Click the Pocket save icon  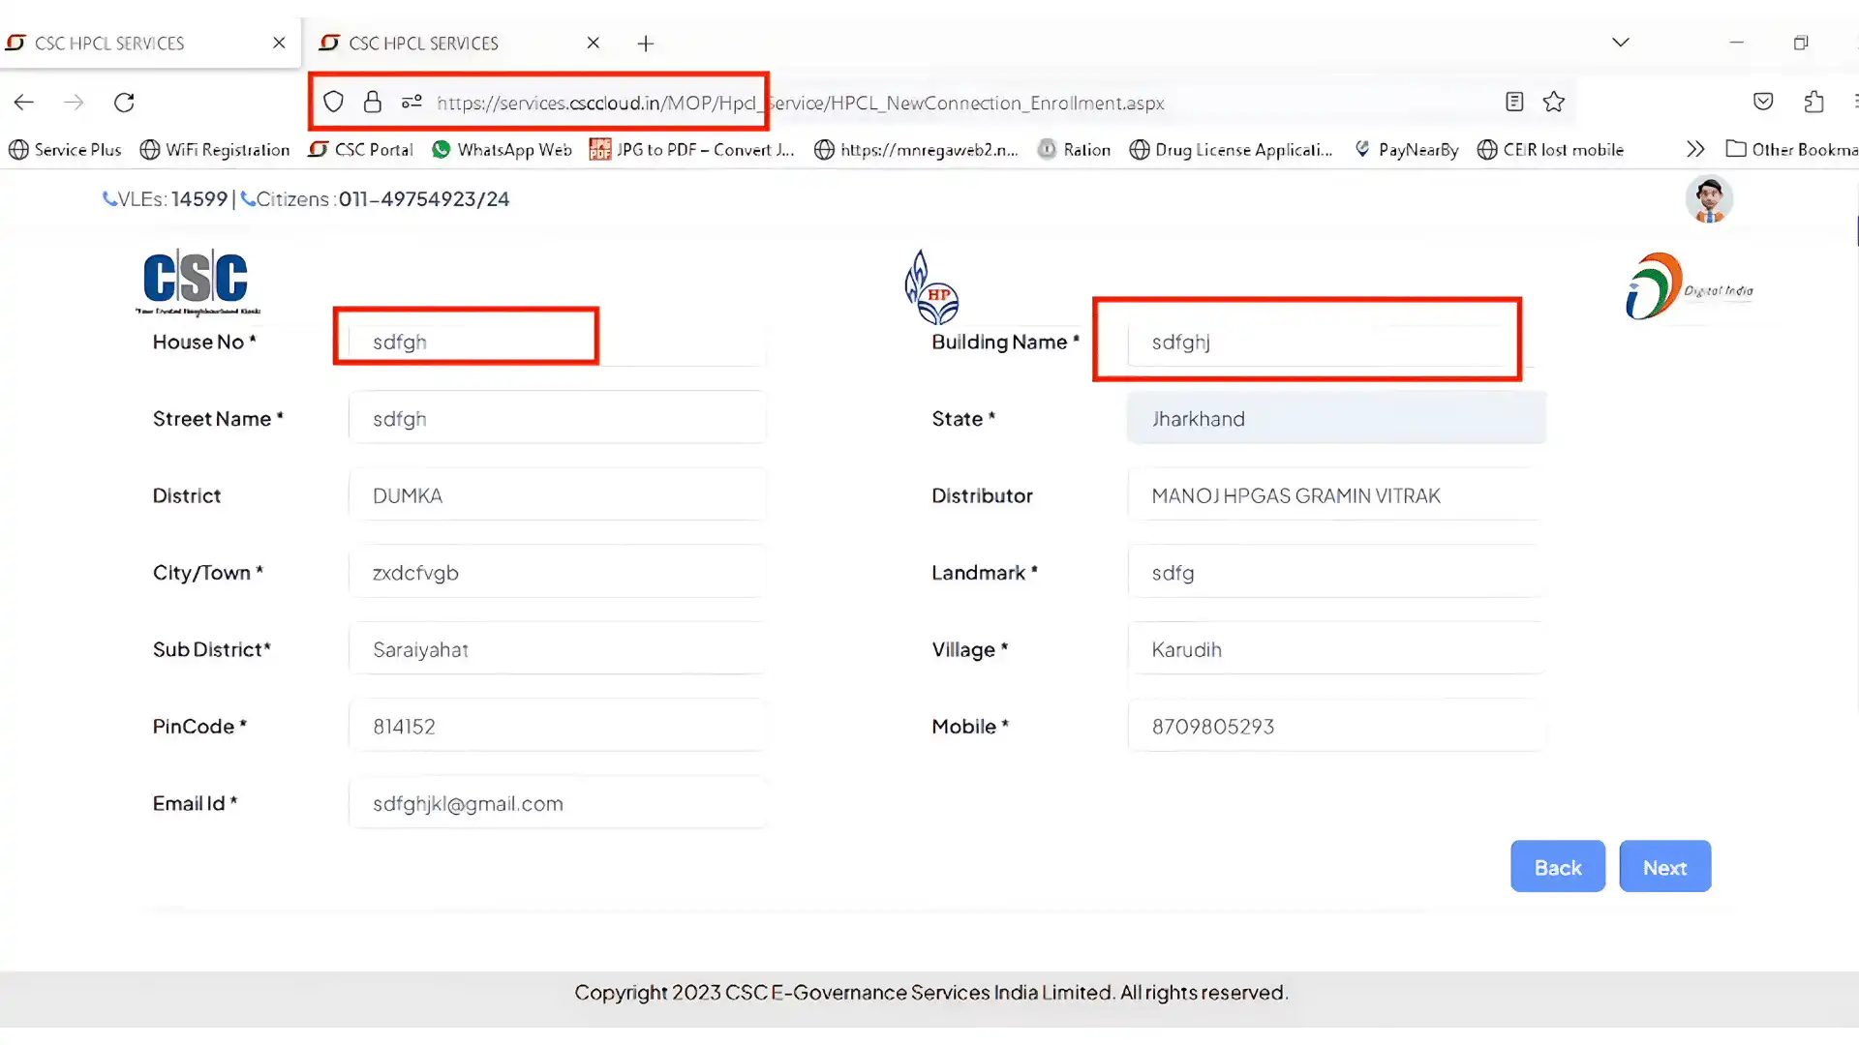[1763, 102]
